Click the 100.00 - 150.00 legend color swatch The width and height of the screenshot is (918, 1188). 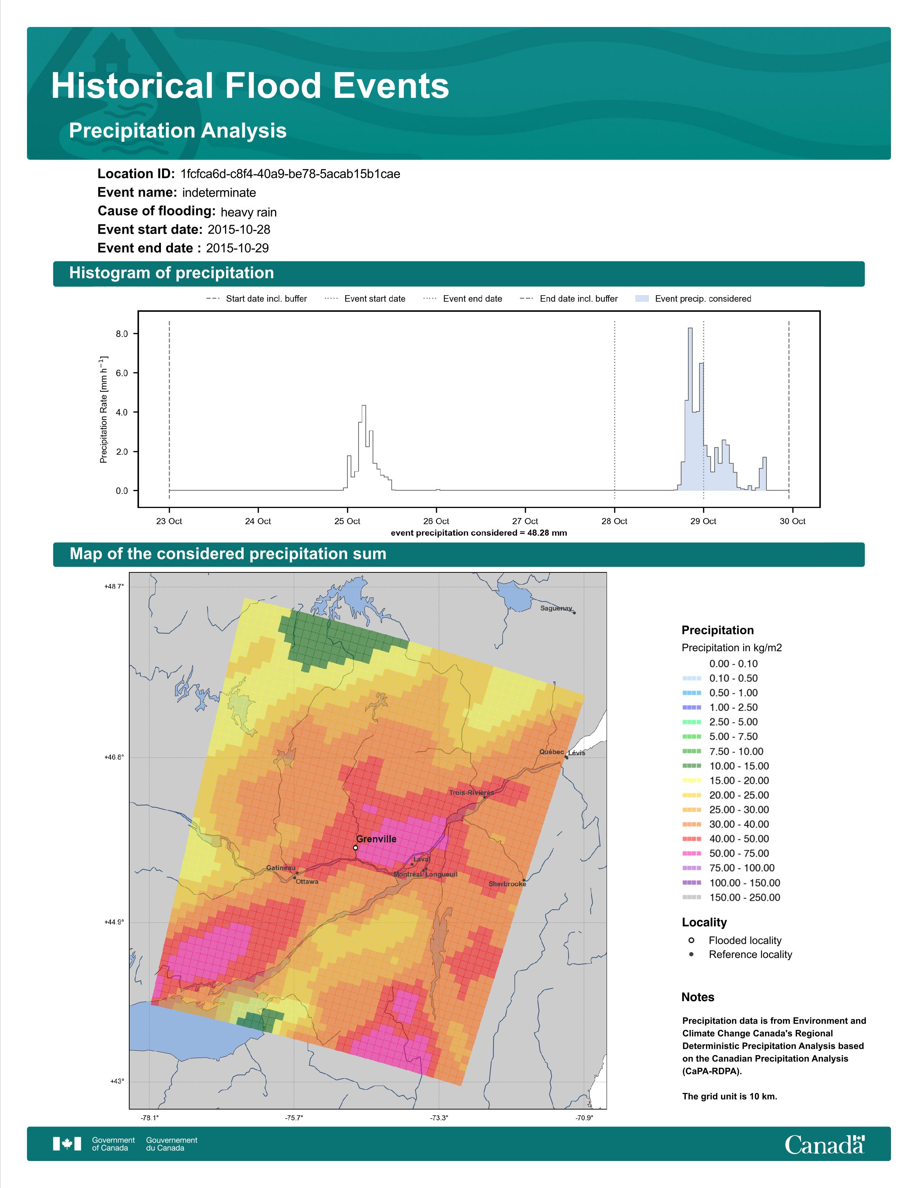click(x=691, y=883)
